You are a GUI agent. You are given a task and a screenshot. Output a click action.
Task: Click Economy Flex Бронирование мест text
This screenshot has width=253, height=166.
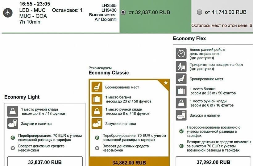tap(206, 79)
